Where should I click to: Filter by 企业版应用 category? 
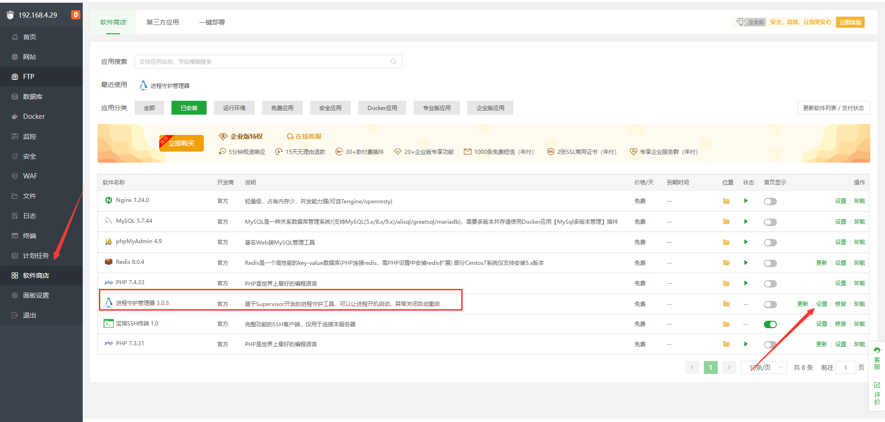490,108
